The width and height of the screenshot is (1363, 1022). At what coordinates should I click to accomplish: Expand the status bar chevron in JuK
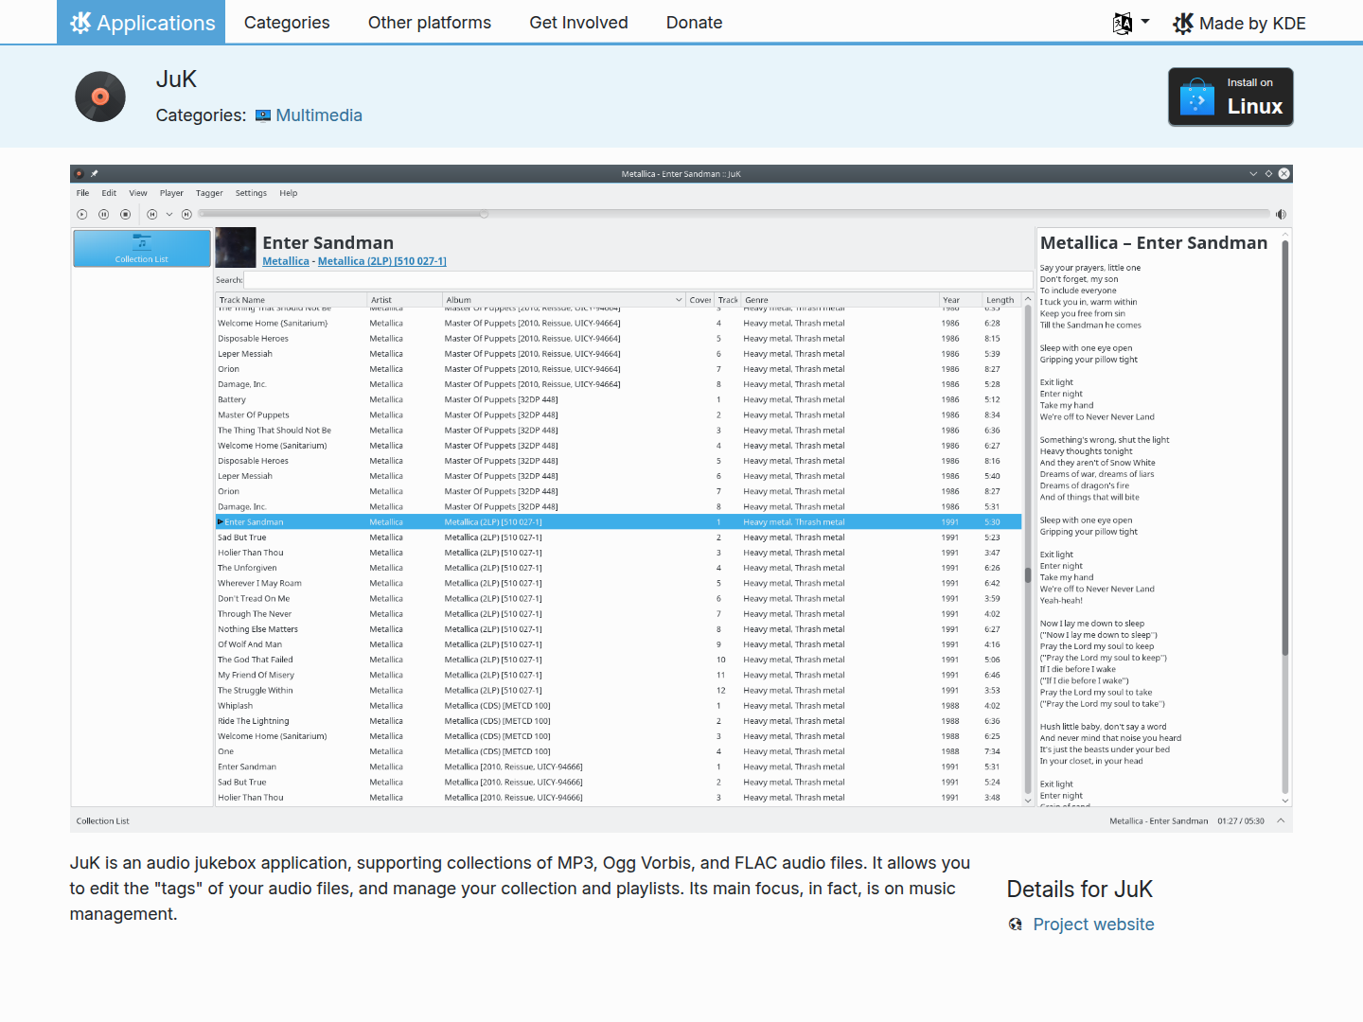click(1281, 820)
